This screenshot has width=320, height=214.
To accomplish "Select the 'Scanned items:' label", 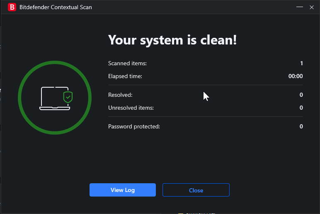I will 127,64.
